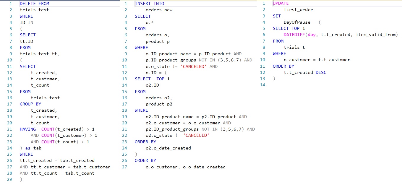Click 'AND tt.t_customer = tab.t_customer' line
The width and height of the screenshot is (405, 187).
65,167
